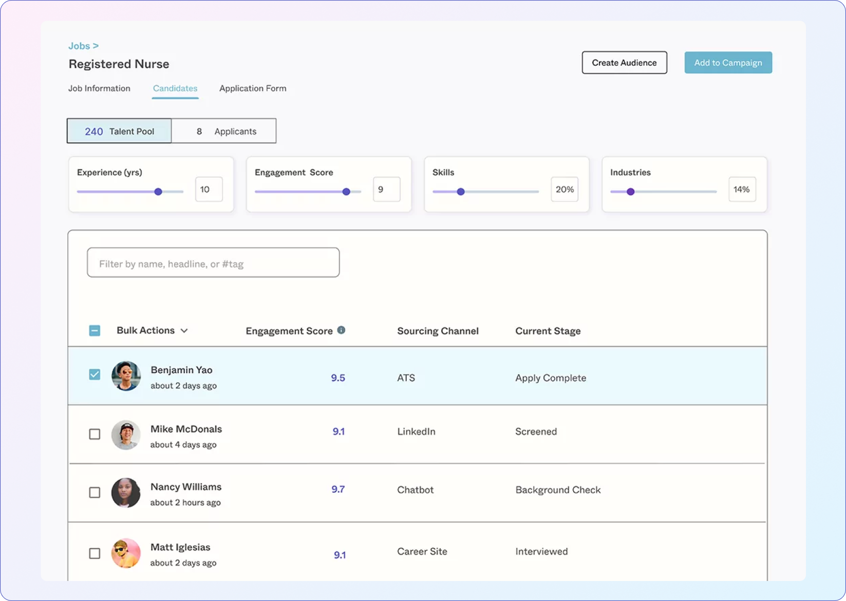The width and height of the screenshot is (846, 601).
Task: Switch to the Application Form tab
Action: (x=253, y=88)
